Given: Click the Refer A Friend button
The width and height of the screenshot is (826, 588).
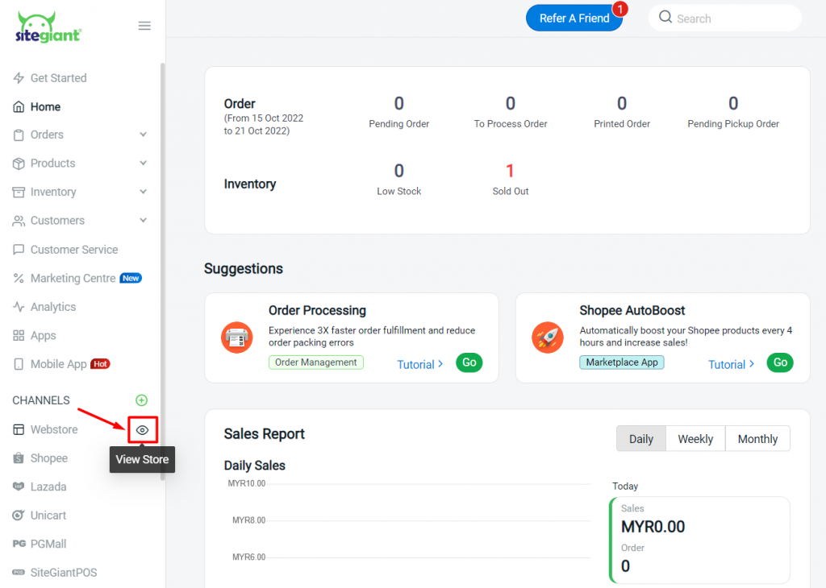Looking at the screenshot, I should pos(574,19).
